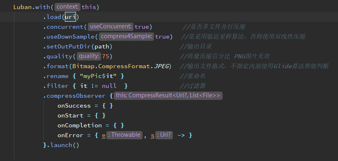
Task: Click the onError property
Action: (x=70, y=136)
